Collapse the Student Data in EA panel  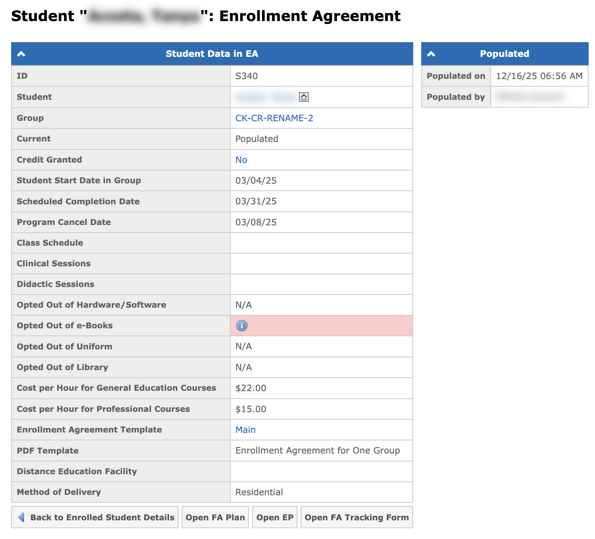tap(21, 54)
